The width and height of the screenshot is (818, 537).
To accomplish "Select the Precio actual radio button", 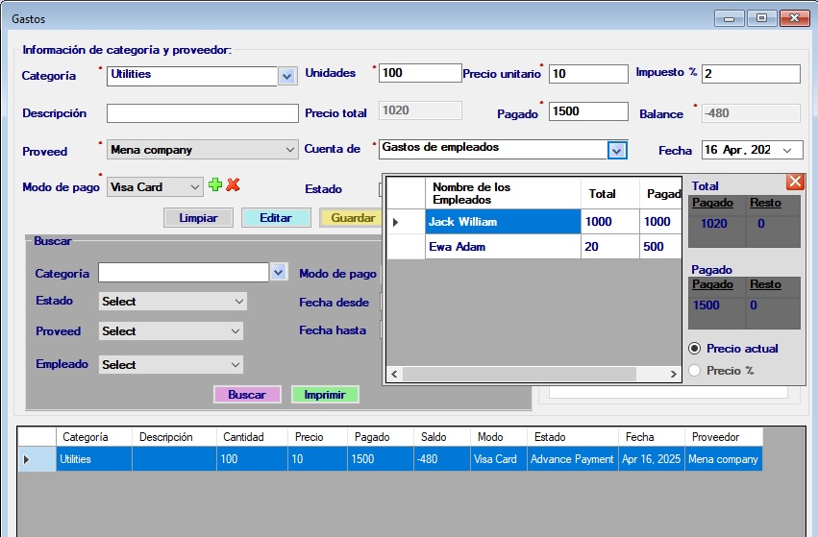I will tap(696, 349).
